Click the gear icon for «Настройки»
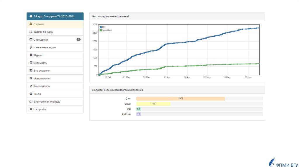The image size is (299, 167). (31, 109)
